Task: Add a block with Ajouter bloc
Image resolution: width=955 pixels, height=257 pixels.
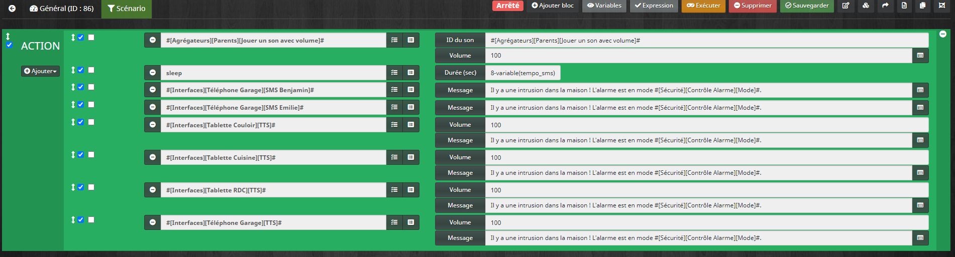Action: [x=553, y=6]
